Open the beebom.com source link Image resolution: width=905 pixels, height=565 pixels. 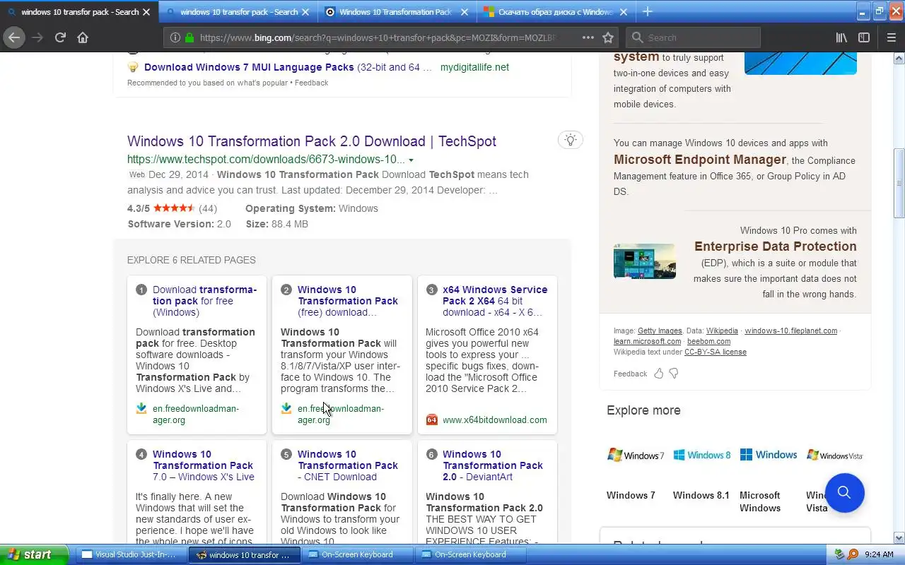(x=708, y=341)
